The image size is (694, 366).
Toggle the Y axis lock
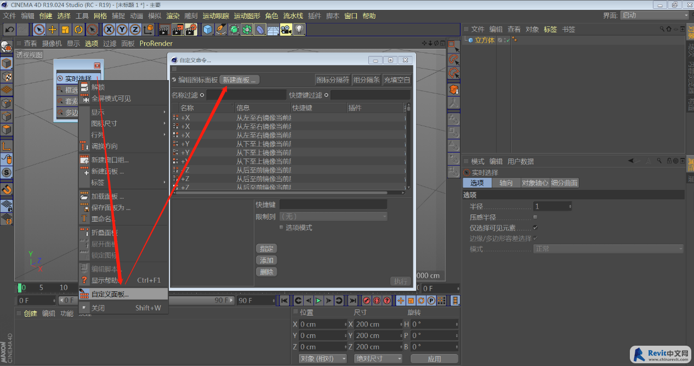pos(122,29)
